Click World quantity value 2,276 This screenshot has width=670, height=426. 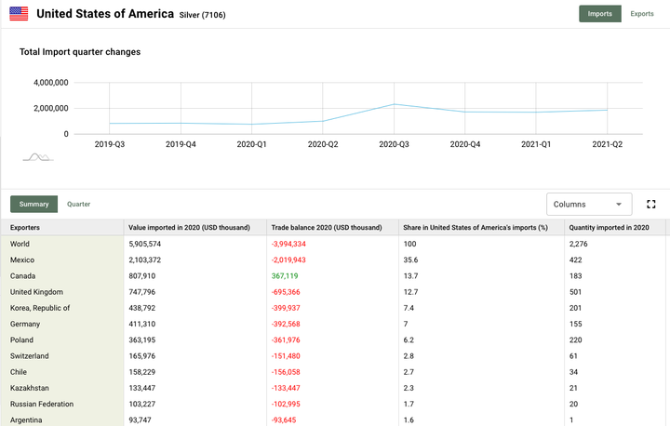[x=578, y=244]
